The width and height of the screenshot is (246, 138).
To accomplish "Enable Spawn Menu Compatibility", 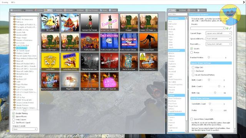I will point(191,119).
